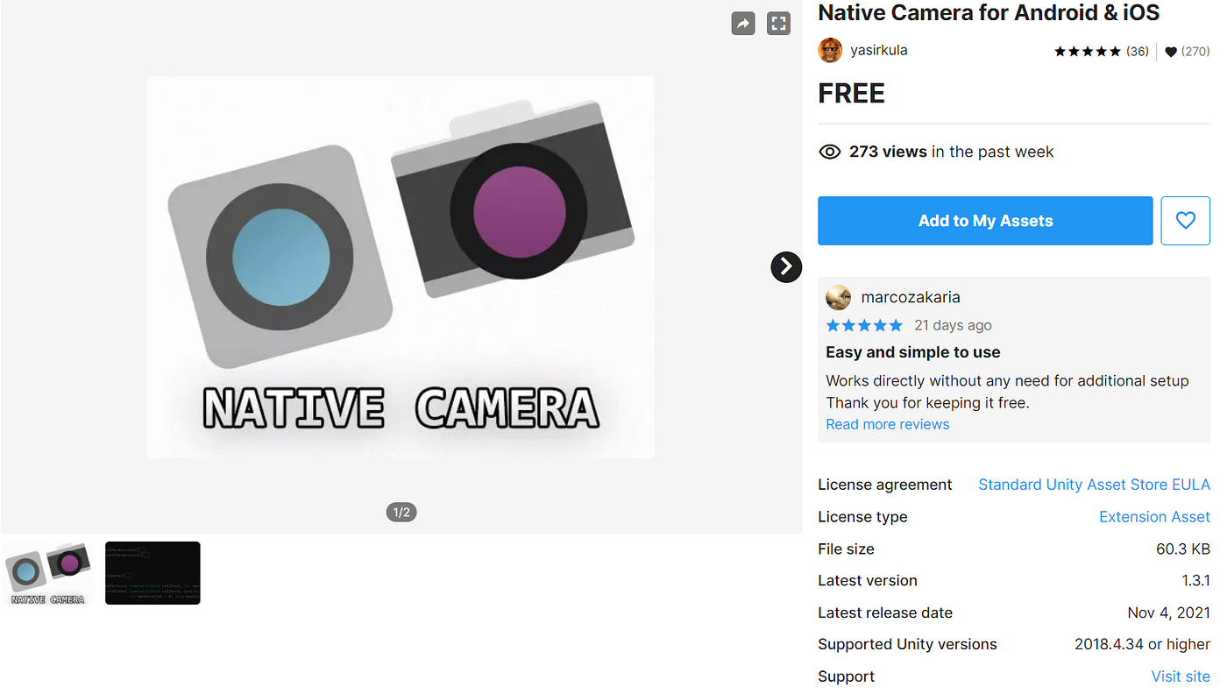
Task: Toggle the heart wishlist button beside Add to My Assets
Action: point(1186,221)
